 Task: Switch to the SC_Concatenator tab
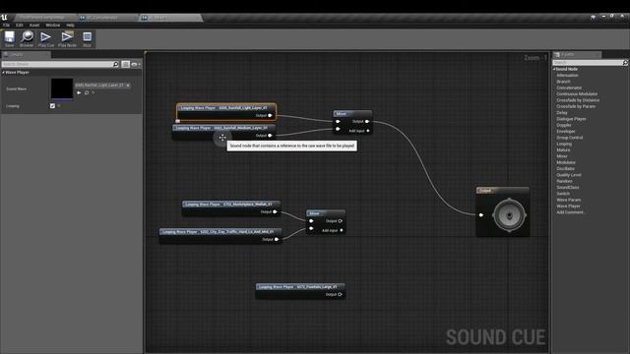[x=106, y=18]
